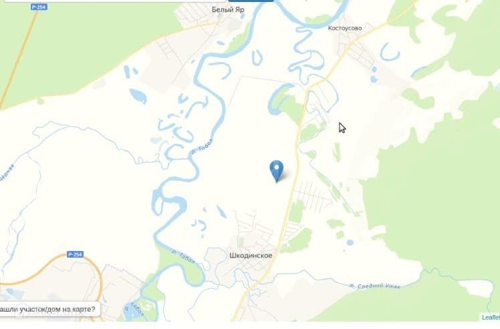Image resolution: width=500 pixels, height=329 pixels.
Task: Click the P-254 road shield near top-left highway
Action: [39, 7]
